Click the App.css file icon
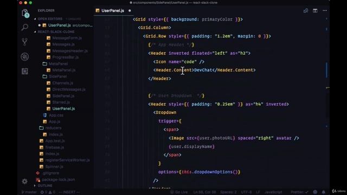Image resolution: width=347 pixels, height=195 pixels. tap(45, 115)
